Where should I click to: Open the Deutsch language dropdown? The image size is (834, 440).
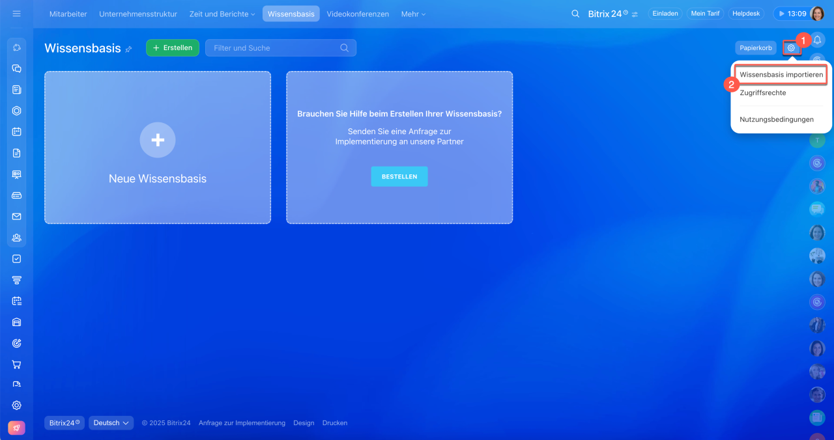point(111,423)
